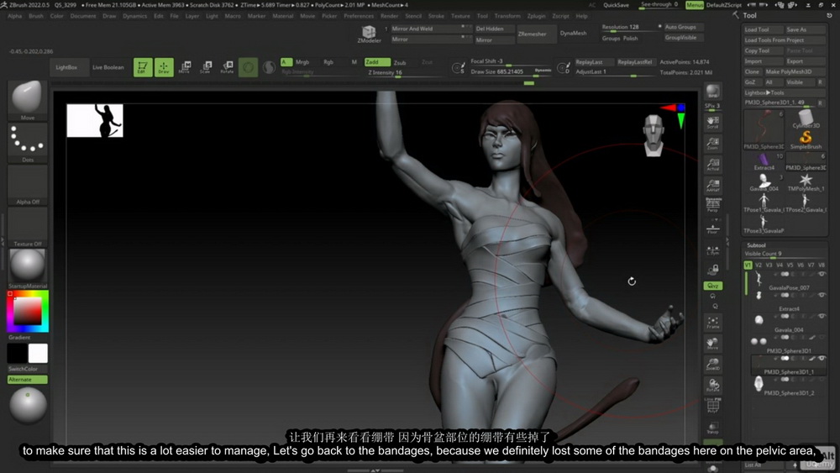Click the Zoom canvas icon

[x=712, y=144]
